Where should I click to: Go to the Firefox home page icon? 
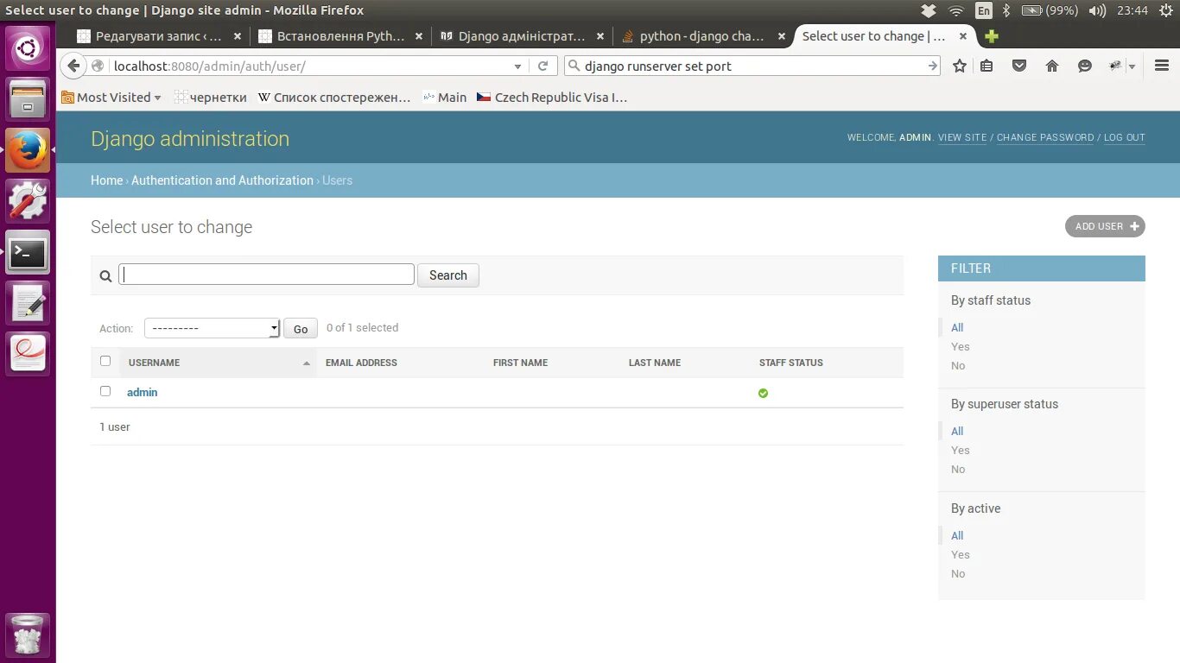tap(1052, 66)
